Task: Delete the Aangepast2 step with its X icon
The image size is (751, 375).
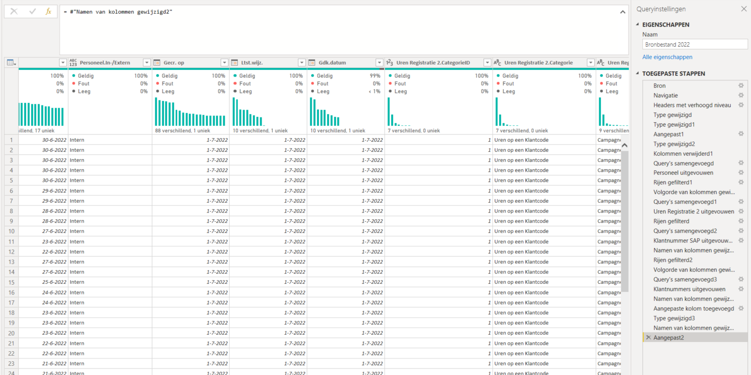Action: (x=649, y=338)
